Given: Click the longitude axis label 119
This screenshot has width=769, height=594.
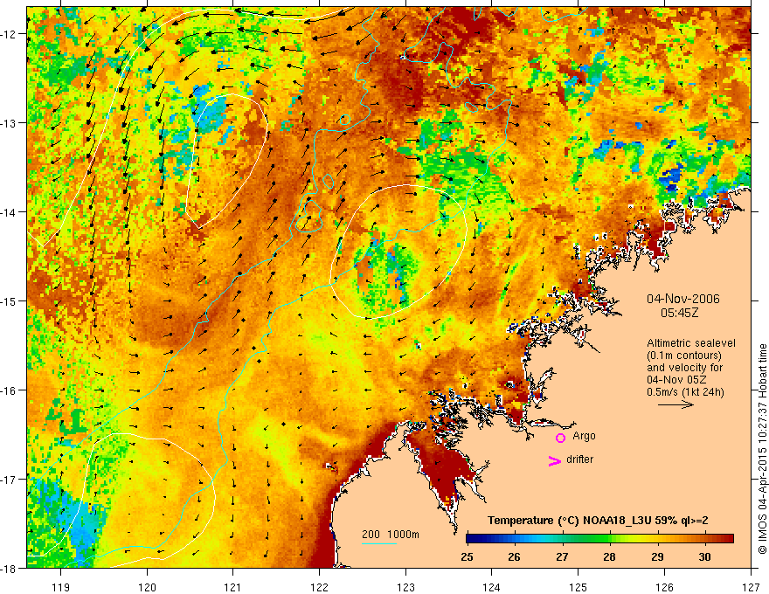Looking at the screenshot, I should [x=61, y=587].
